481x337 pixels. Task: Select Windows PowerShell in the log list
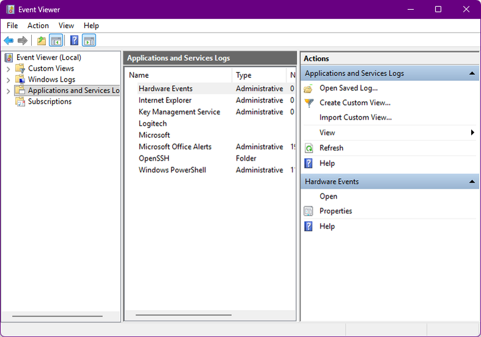(x=172, y=170)
